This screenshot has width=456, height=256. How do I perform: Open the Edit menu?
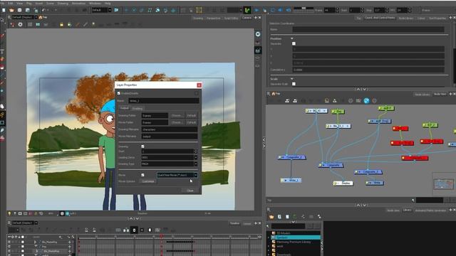coord(11,3)
